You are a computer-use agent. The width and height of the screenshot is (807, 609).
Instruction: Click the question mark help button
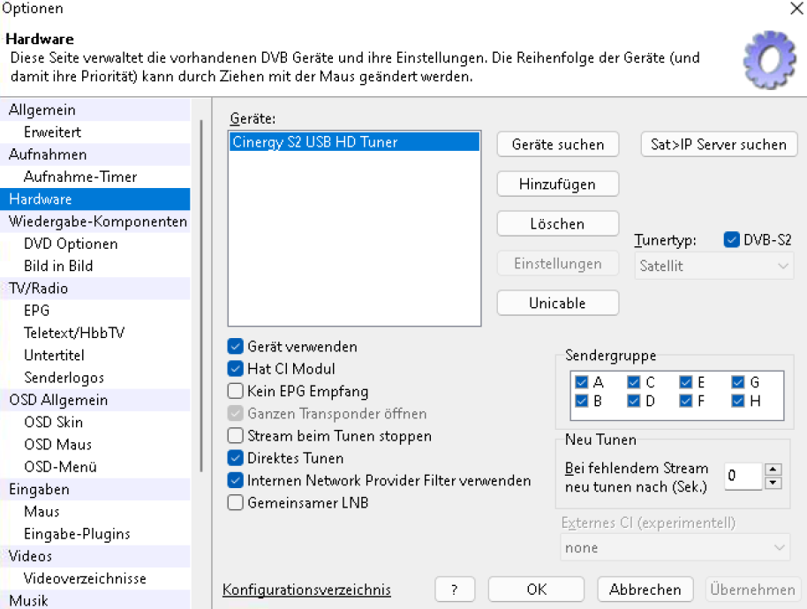tap(454, 590)
